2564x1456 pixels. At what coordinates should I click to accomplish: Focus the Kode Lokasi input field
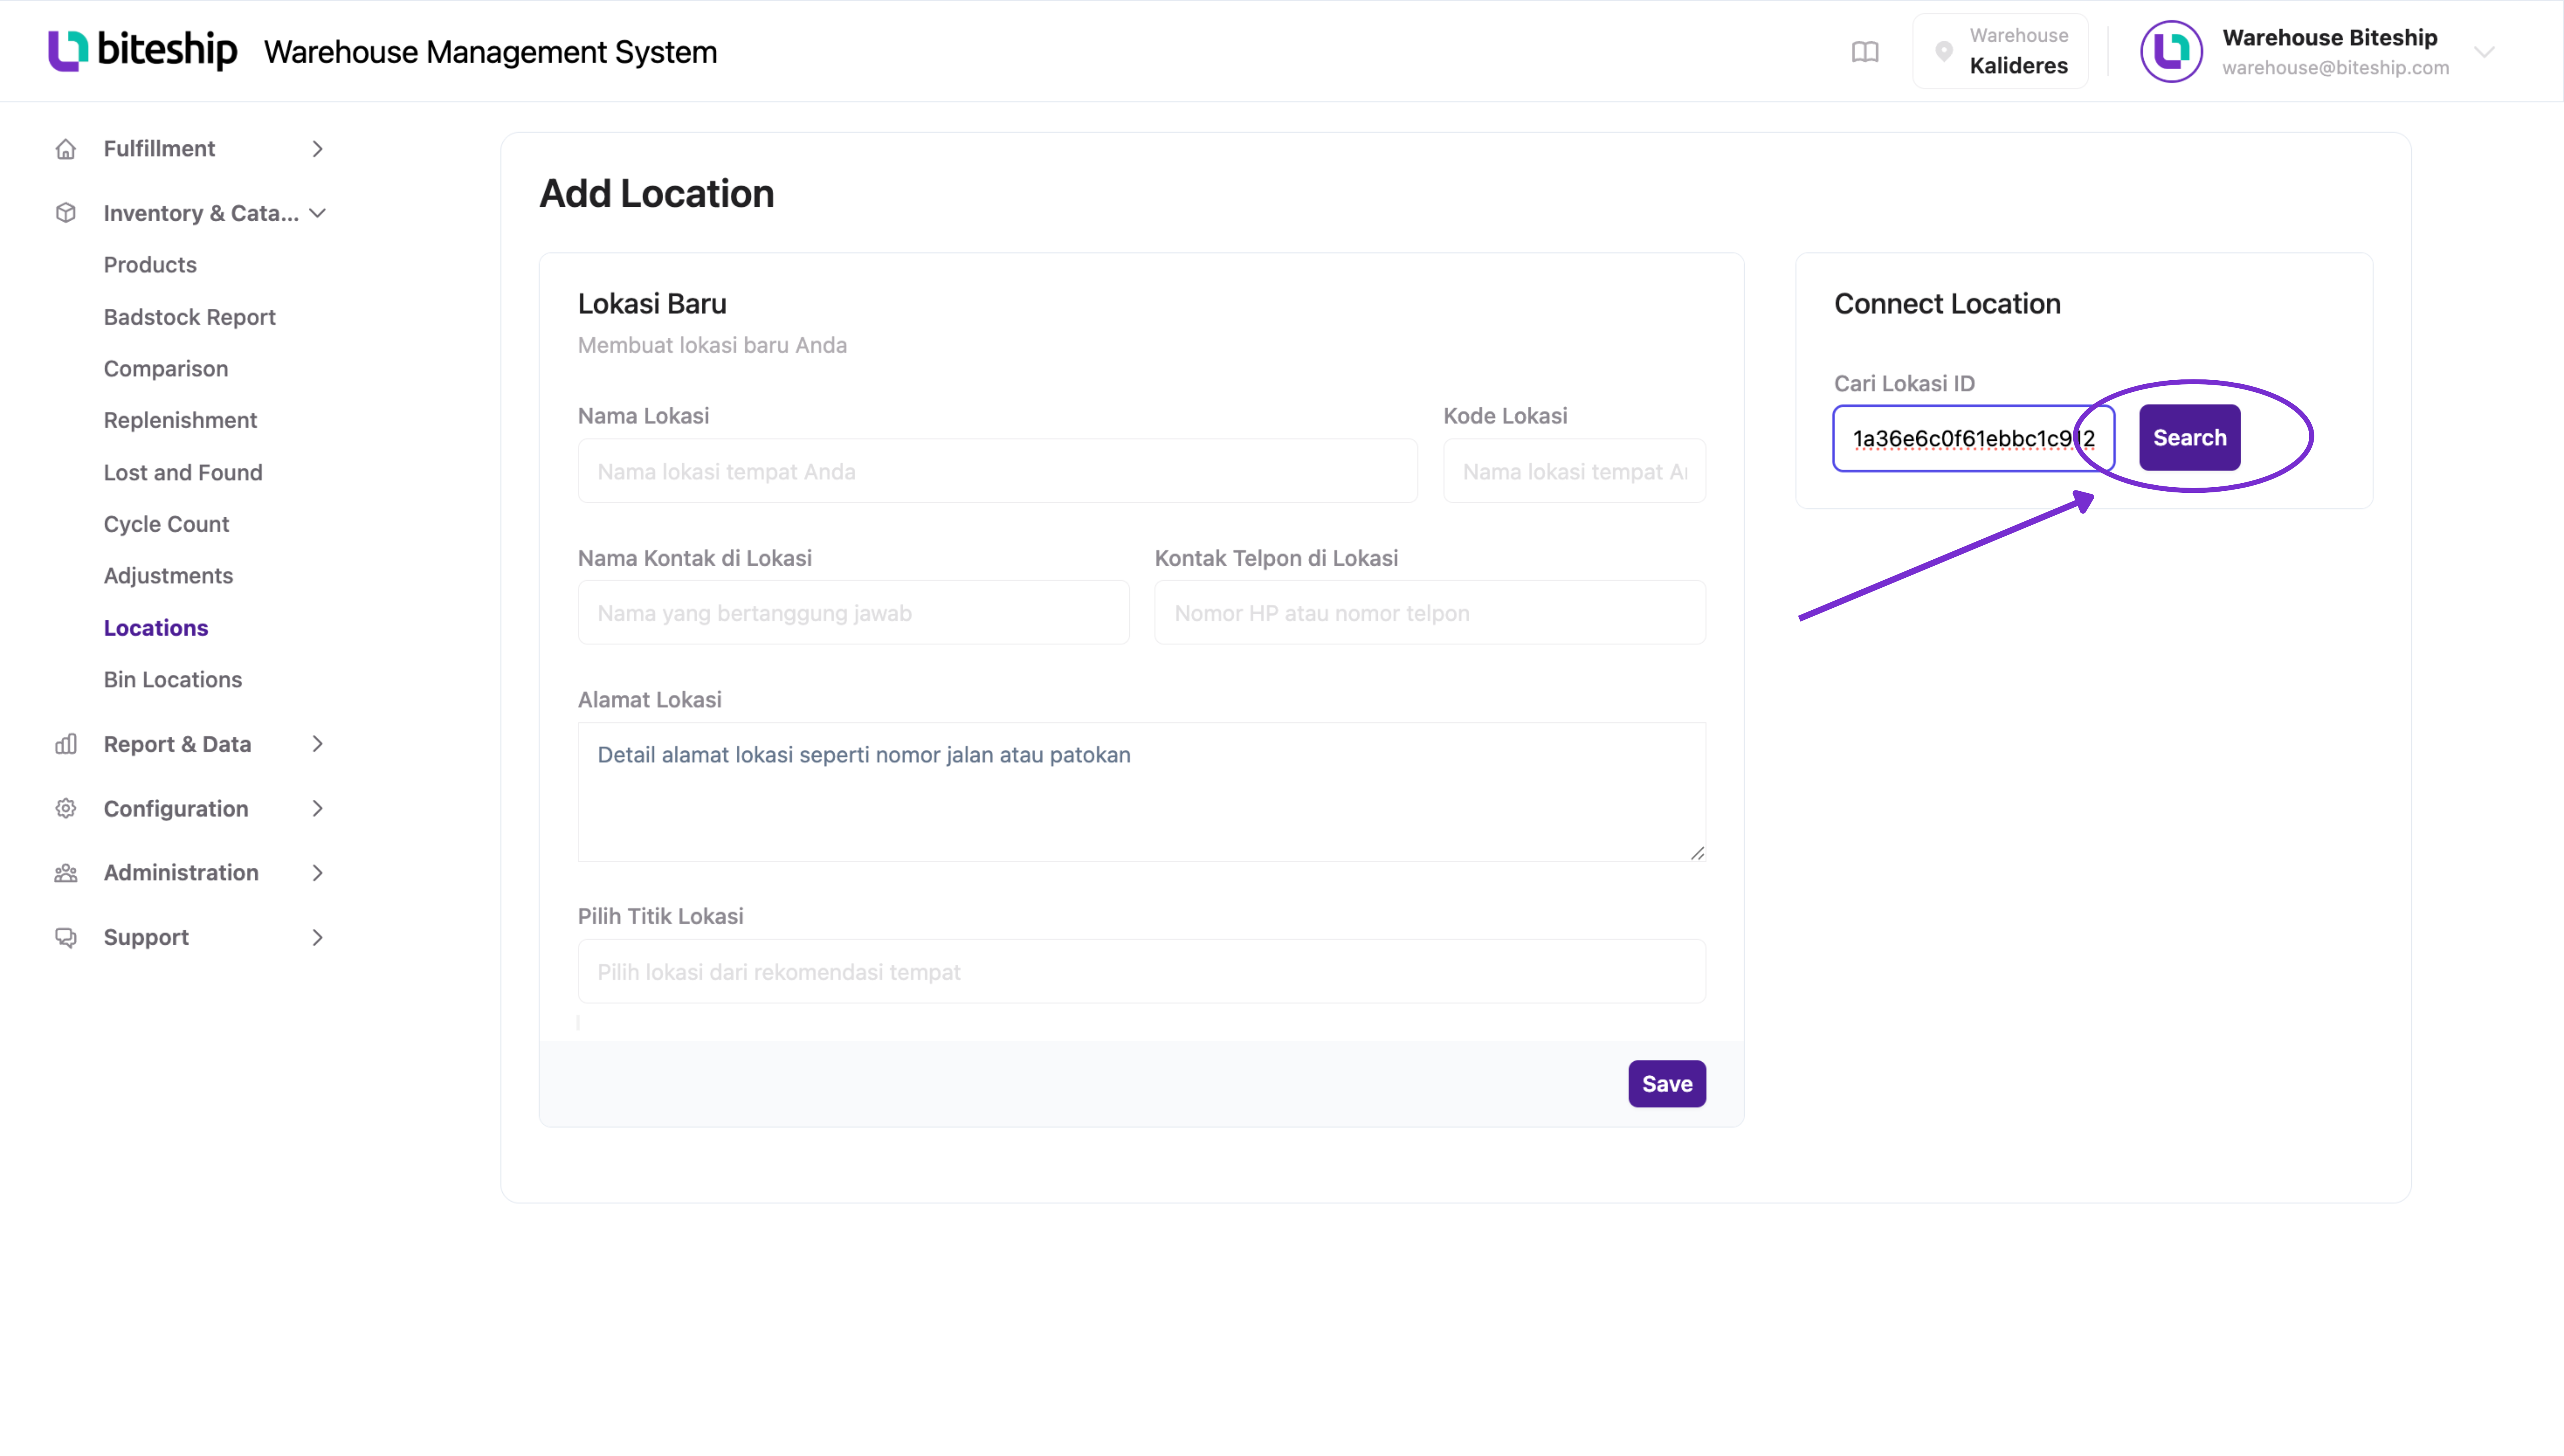coord(1574,471)
